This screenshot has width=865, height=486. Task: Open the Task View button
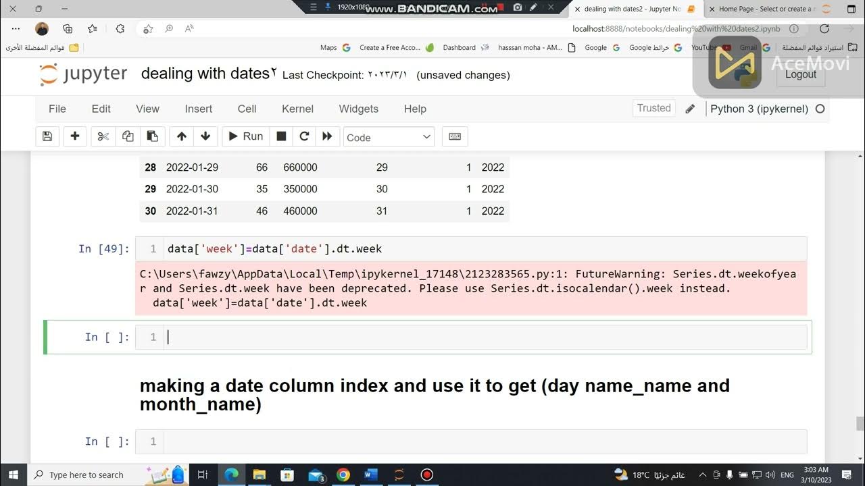(x=202, y=475)
